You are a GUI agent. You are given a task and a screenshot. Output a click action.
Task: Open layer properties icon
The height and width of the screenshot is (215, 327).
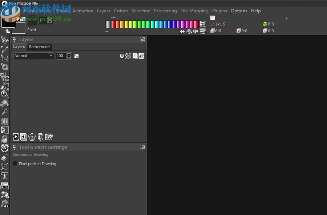(49, 137)
